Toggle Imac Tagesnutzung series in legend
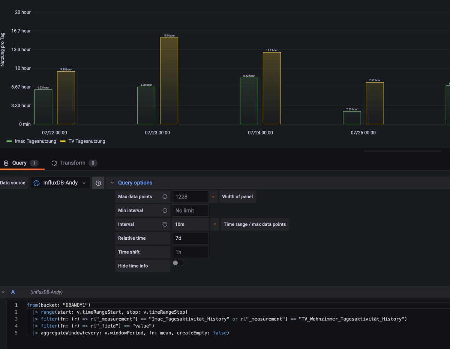The height and width of the screenshot is (349, 450). pos(35,141)
